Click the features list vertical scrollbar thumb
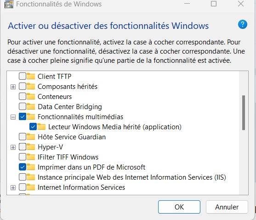Screen dimensions: 256x220 (x=244, y=113)
